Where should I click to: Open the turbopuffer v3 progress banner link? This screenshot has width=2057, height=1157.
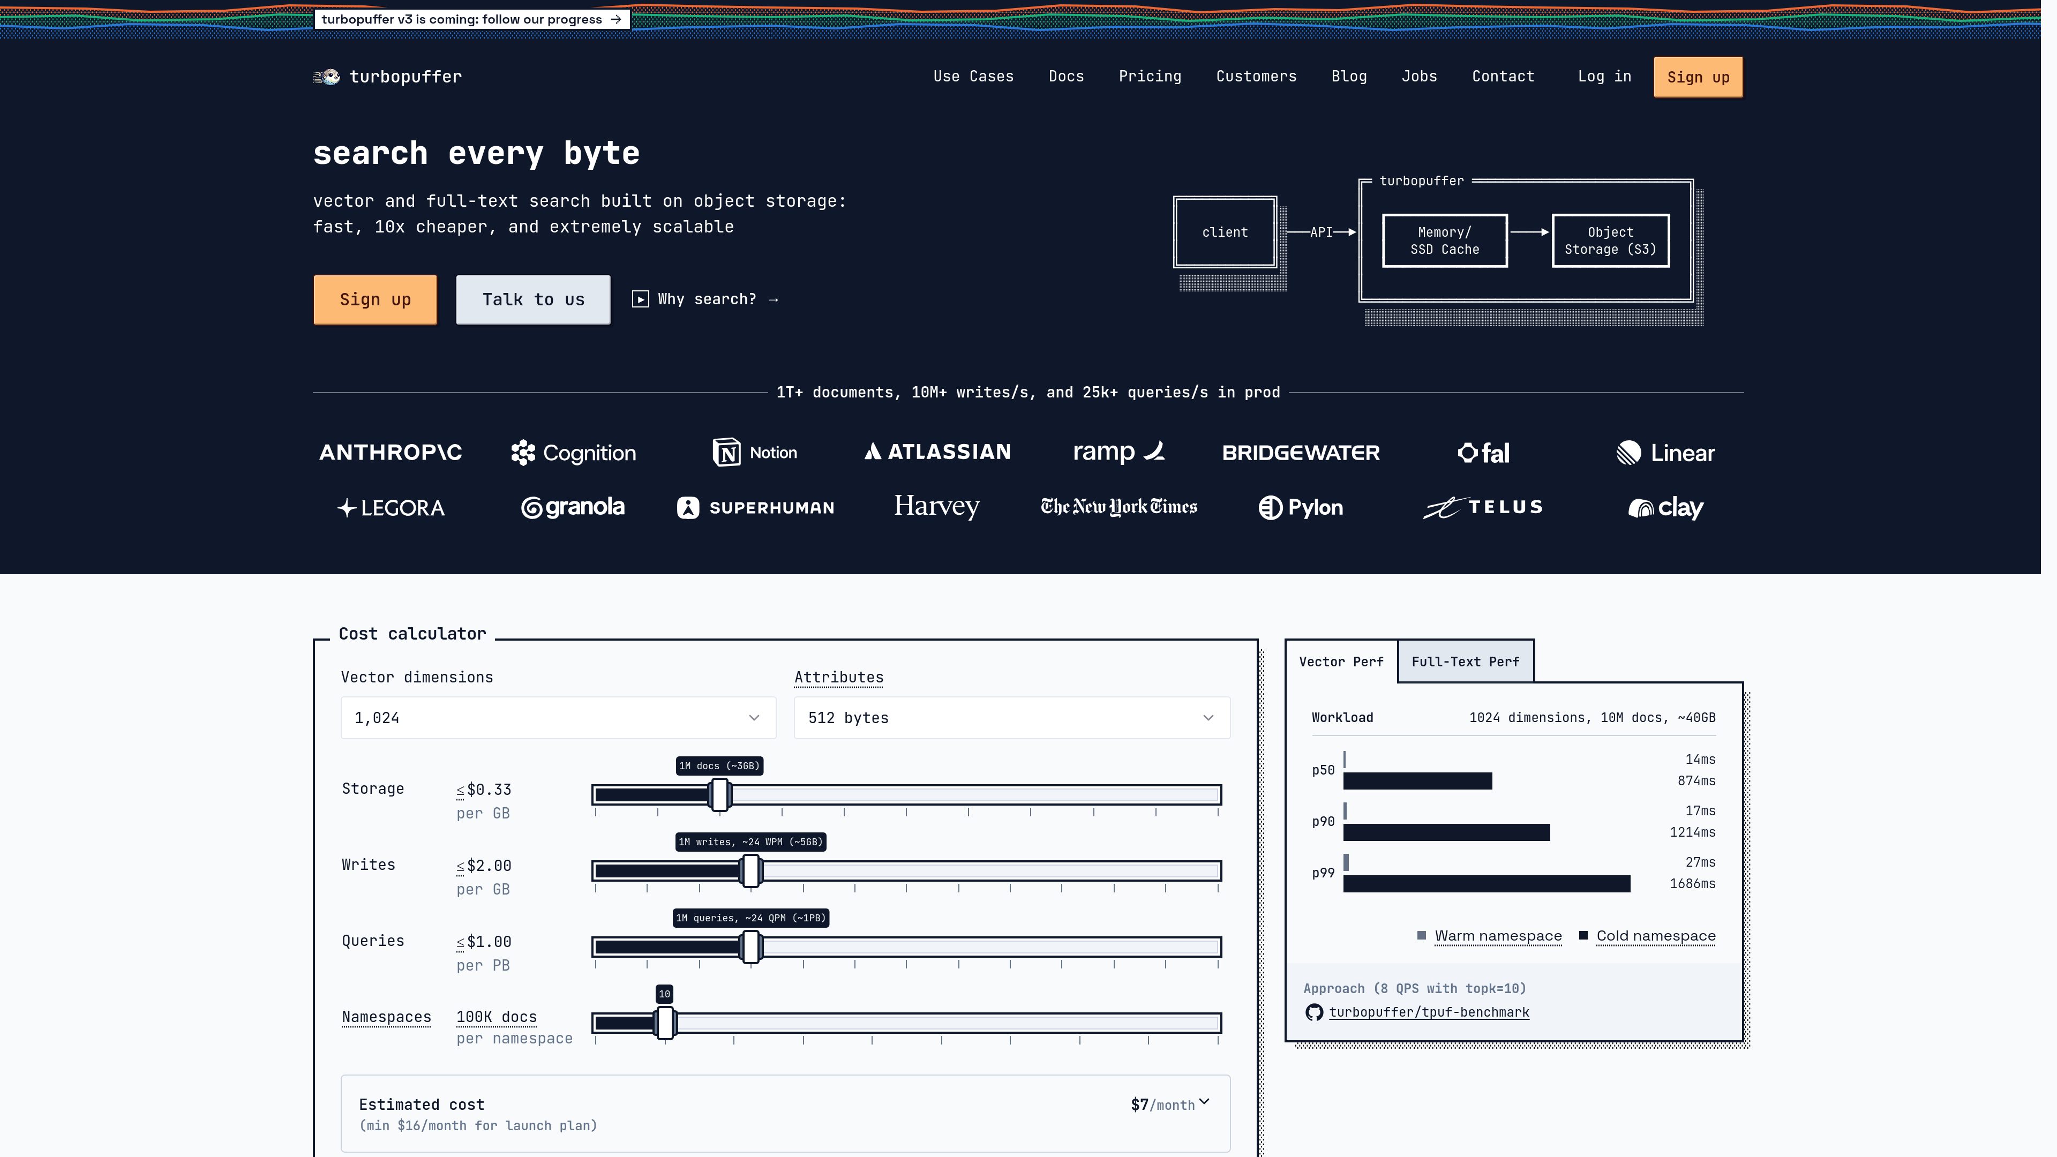(472, 19)
